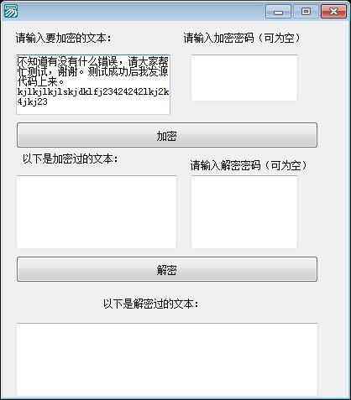Focus the decryption password field
Screen dimensions: 351x400
coord(244,212)
